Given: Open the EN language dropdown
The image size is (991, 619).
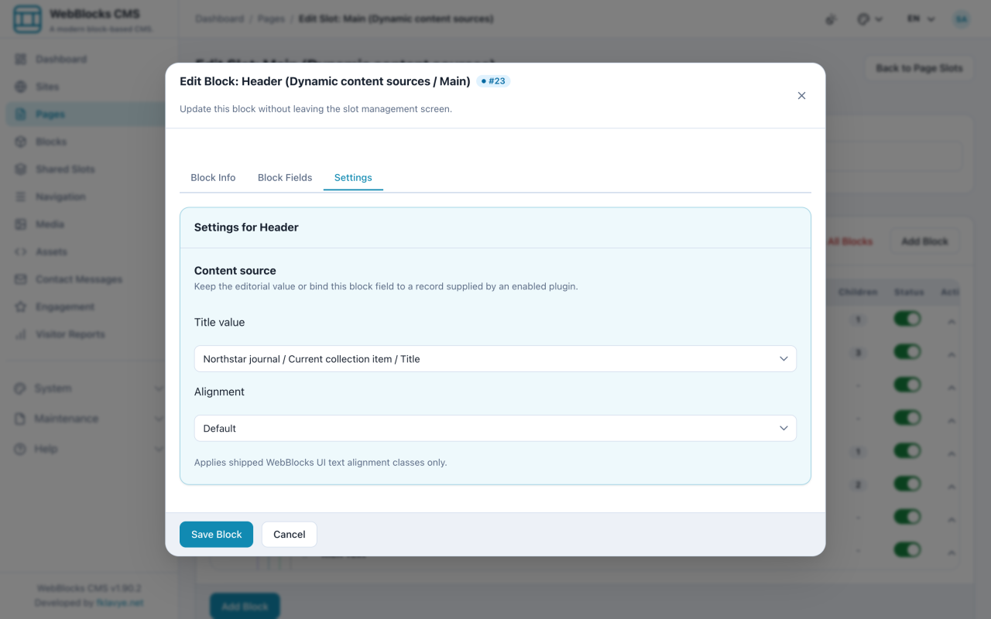Looking at the screenshot, I should point(921,19).
